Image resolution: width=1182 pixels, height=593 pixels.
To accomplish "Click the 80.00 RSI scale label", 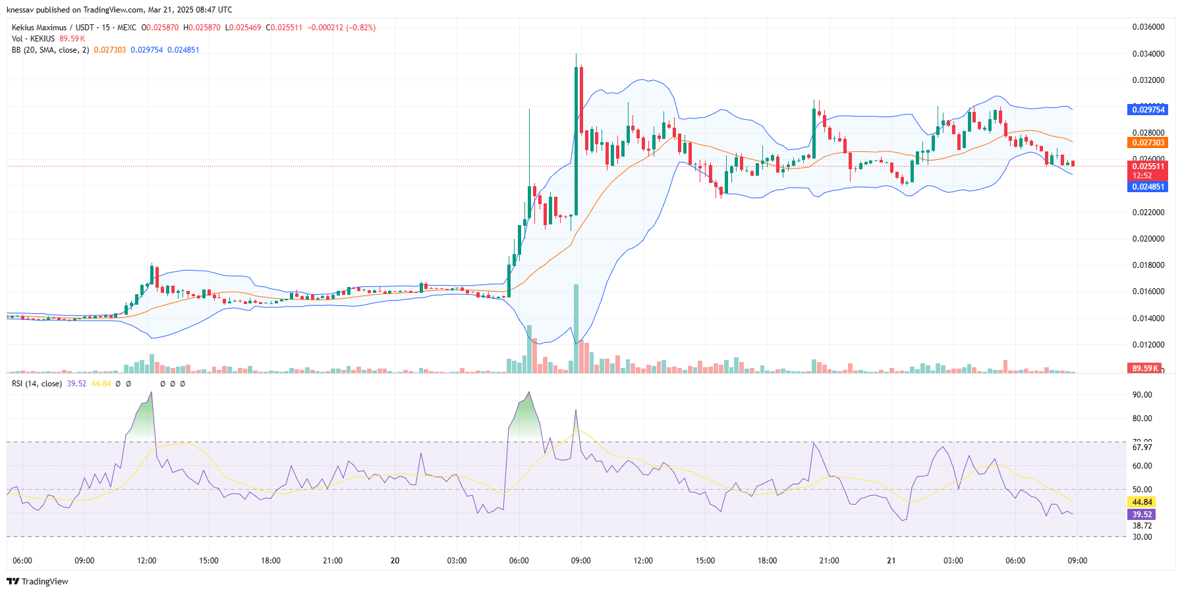I will [x=1142, y=419].
